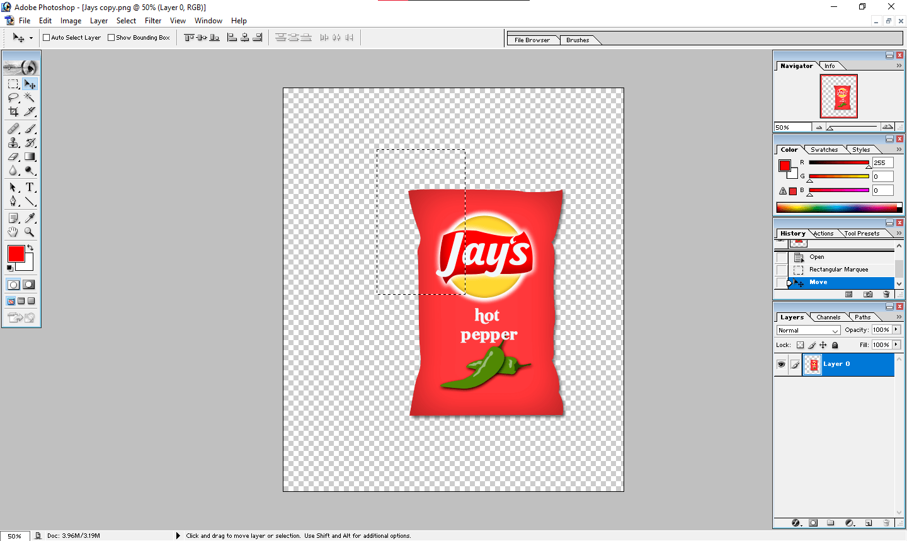907x541 pixels.
Task: Open the Color panel flyout menu
Action: click(x=899, y=149)
